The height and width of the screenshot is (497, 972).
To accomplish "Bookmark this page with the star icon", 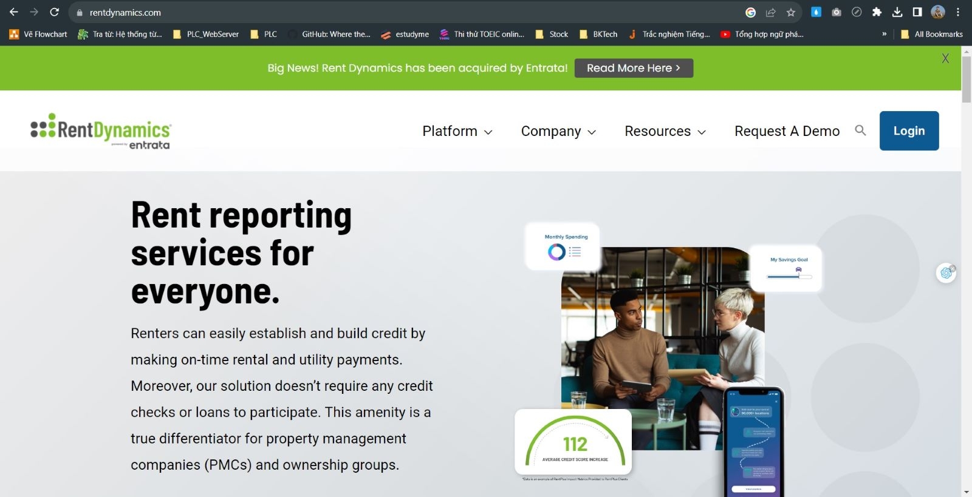I will [x=791, y=12].
